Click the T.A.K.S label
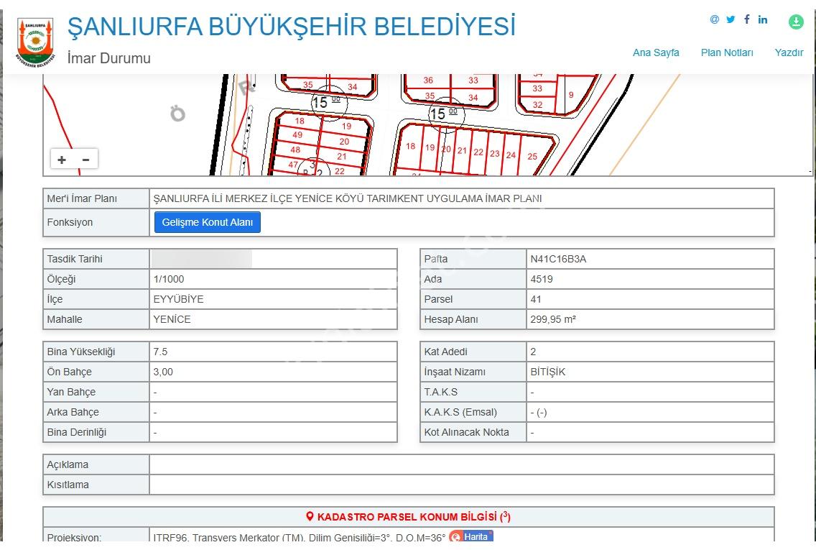 click(441, 392)
